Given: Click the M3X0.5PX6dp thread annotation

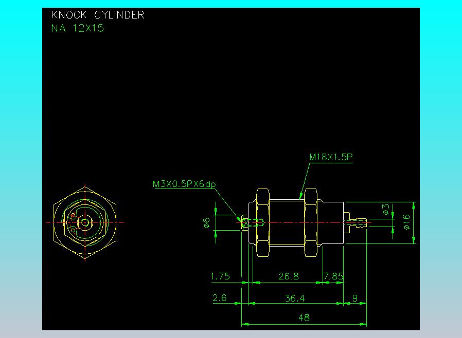Looking at the screenshot, I should [184, 184].
